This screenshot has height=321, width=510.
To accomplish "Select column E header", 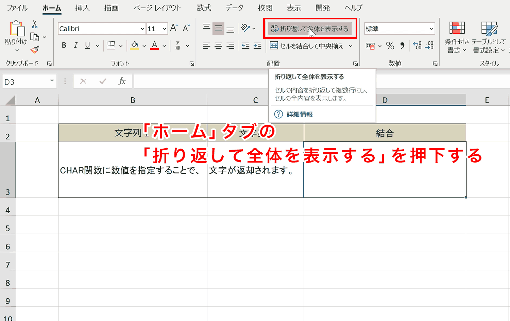I will click(487, 100).
